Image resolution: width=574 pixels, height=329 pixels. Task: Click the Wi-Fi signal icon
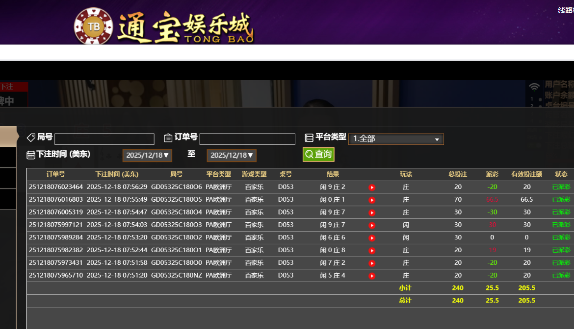pos(534,87)
